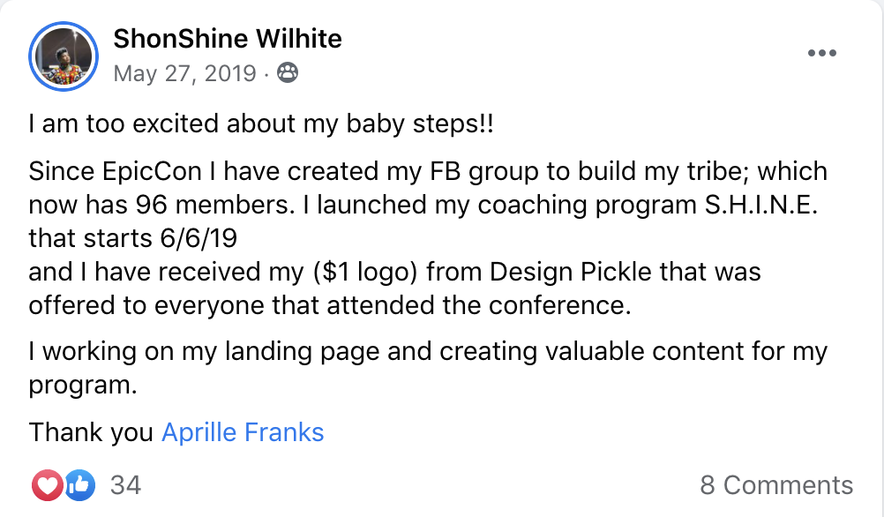This screenshot has height=517, width=884.
Task: Open ShonShine Wilhite's profile picture
Action: click(63, 57)
